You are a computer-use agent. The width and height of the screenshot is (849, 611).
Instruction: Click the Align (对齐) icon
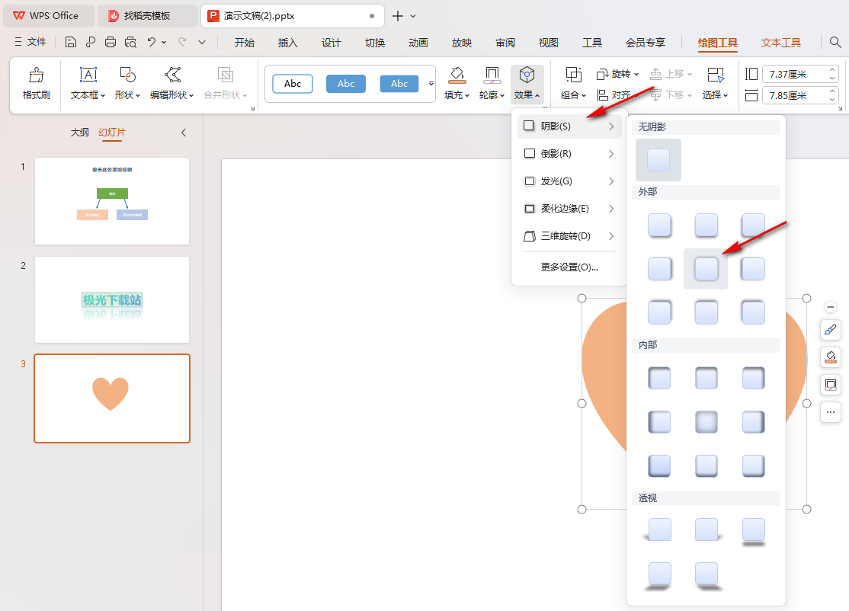tap(602, 95)
